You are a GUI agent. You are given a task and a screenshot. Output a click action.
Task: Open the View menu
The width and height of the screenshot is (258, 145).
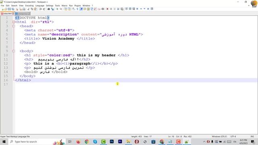click(21, 6)
